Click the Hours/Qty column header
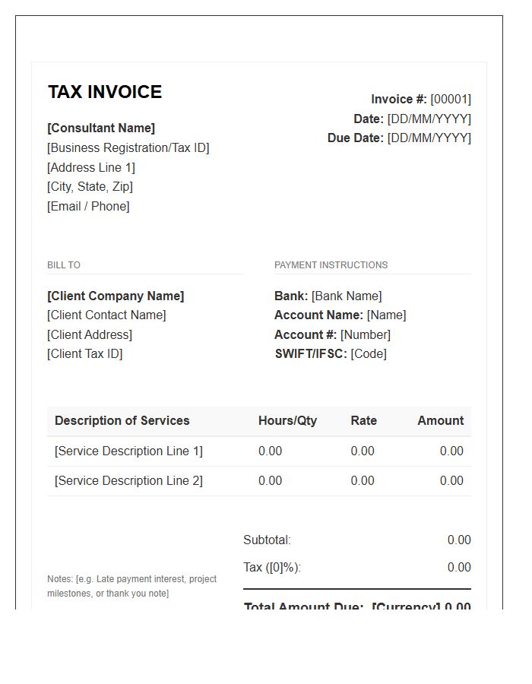This screenshot has height=684, width=532. click(x=287, y=420)
